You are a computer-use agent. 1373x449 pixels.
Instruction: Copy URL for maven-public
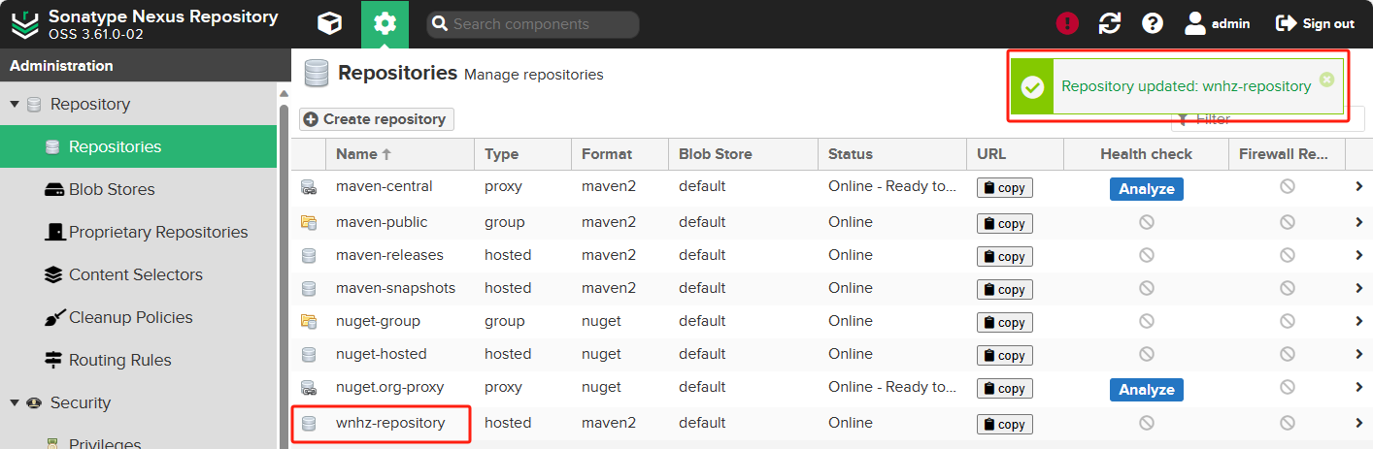point(1005,223)
